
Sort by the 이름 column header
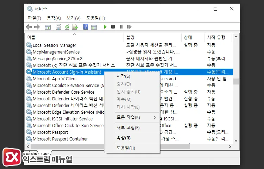(74, 37)
